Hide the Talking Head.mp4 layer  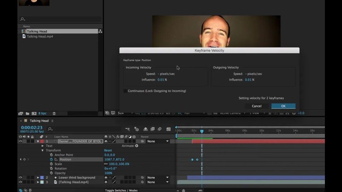21,182
